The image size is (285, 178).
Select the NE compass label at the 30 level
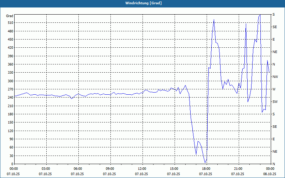pos(275,152)
